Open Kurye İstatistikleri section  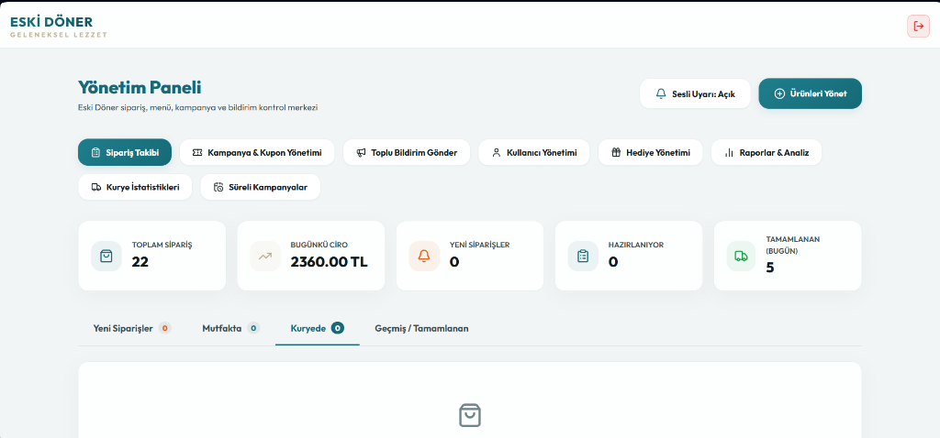pos(135,187)
